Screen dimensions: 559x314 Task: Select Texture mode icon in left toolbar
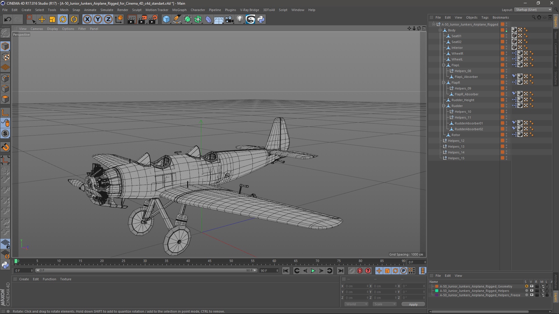coord(5,57)
